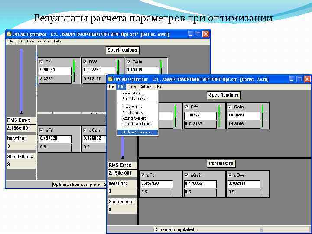The width and height of the screenshot is (312, 234).
Task: Toggle aGain parameter checkbox in front window
Action: (186, 175)
